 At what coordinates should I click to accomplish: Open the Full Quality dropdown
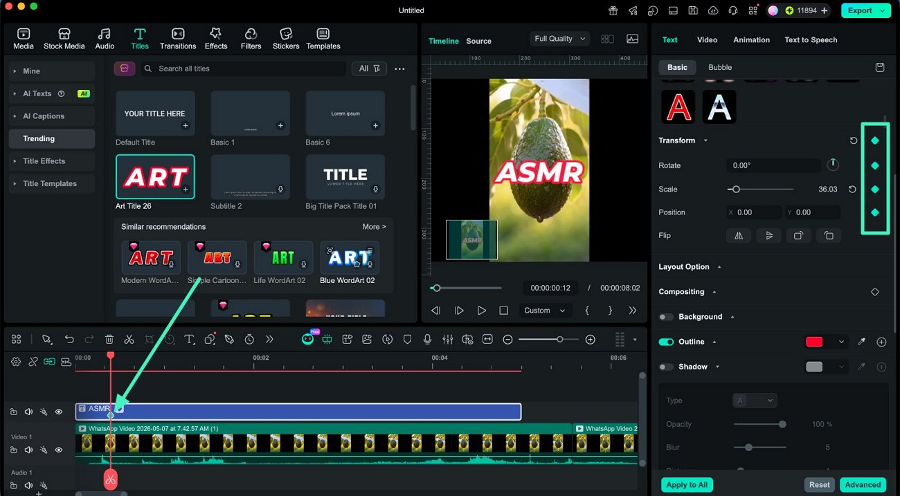560,39
